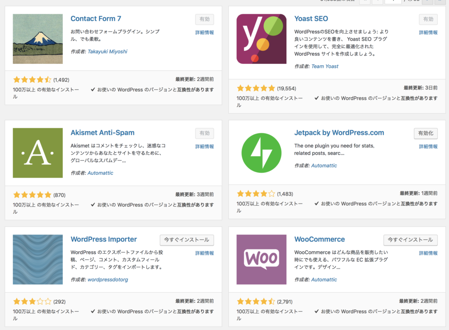The image size is (449, 330).
Task: Open author link wordpressdotorg
Action: click(x=108, y=279)
